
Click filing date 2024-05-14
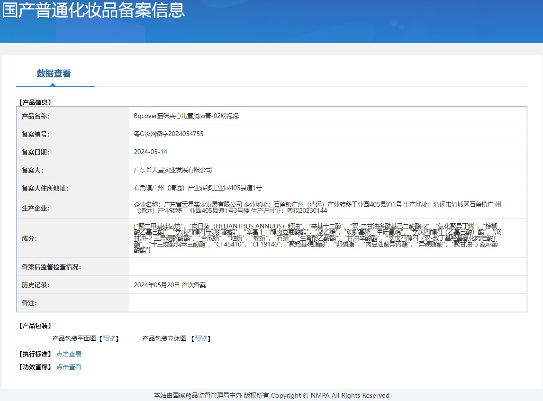coord(151,152)
